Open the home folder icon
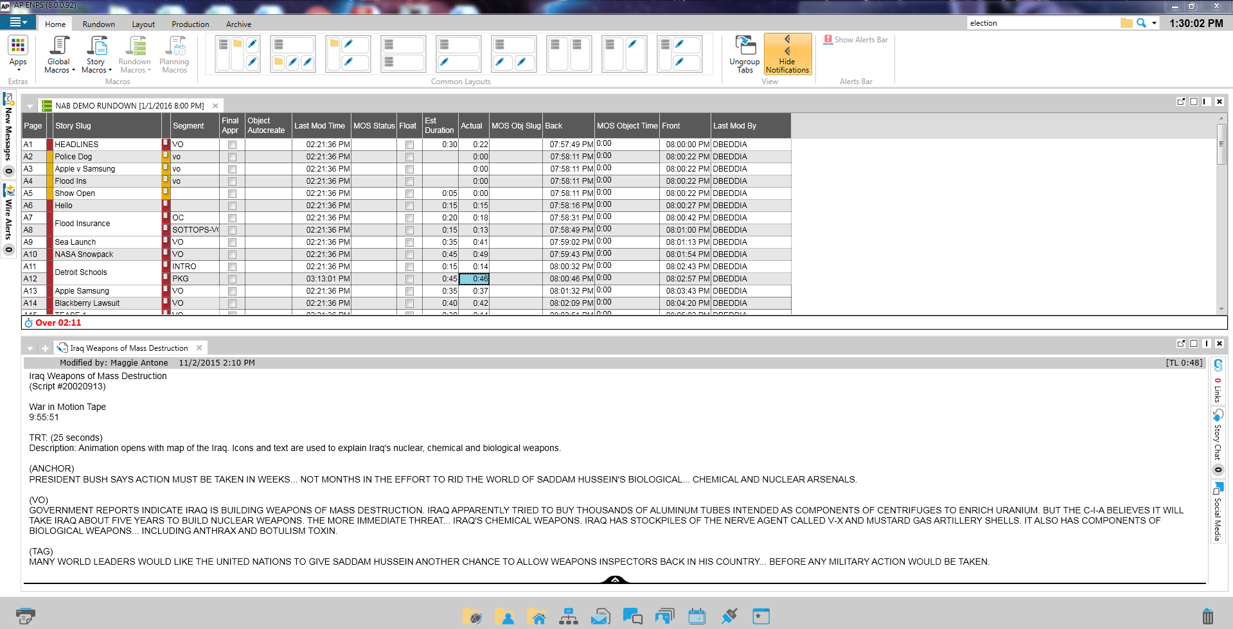This screenshot has height=629, width=1233. click(536, 617)
